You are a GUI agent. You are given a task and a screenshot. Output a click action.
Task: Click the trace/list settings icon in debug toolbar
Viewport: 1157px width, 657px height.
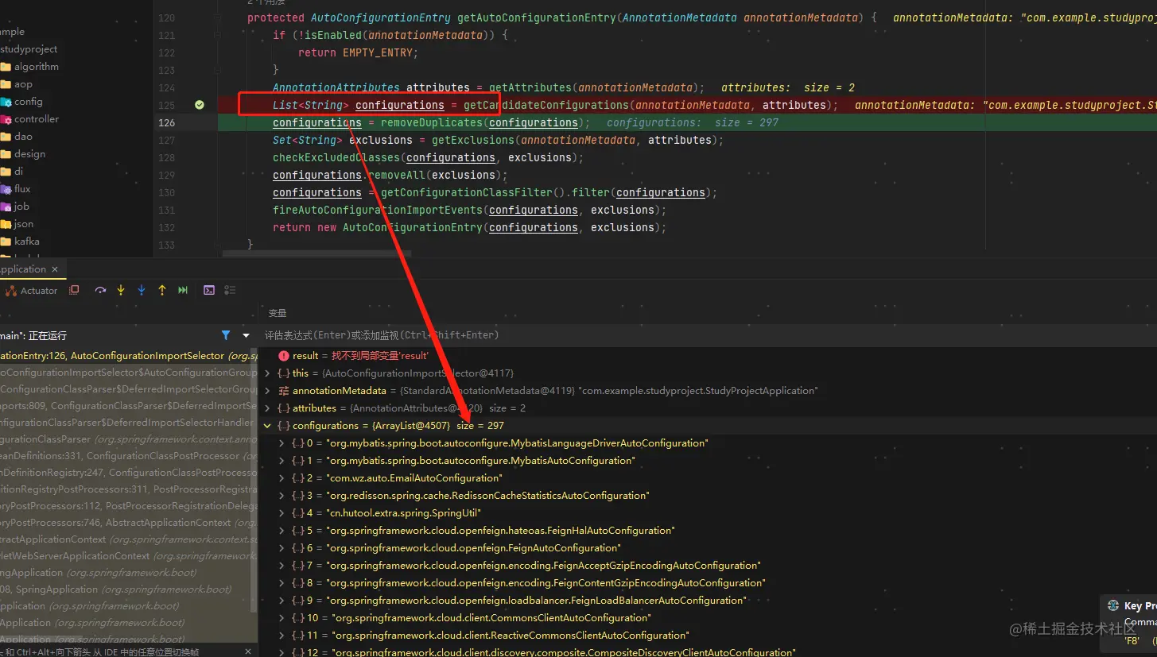(x=230, y=291)
